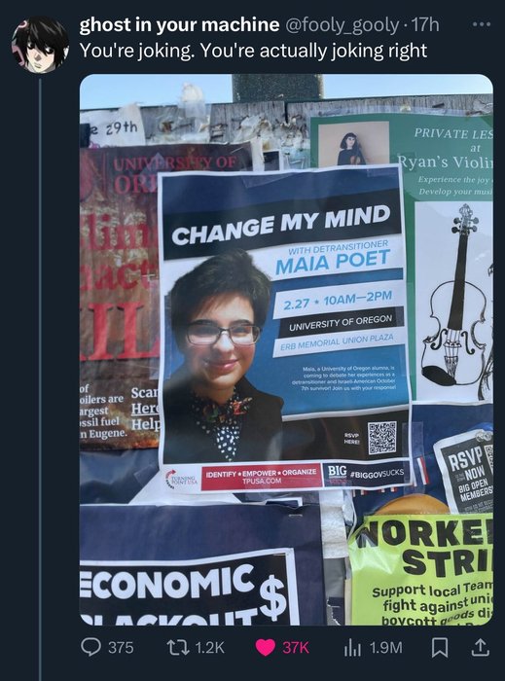Click the 1.9M views count

[385, 648]
